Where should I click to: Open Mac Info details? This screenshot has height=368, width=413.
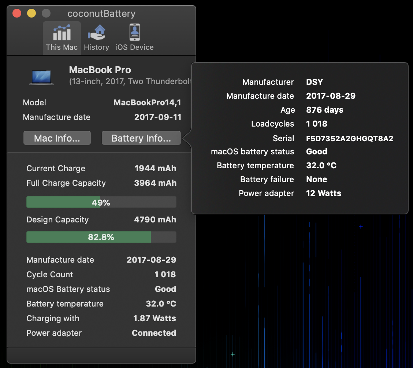click(x=57, y=138)
